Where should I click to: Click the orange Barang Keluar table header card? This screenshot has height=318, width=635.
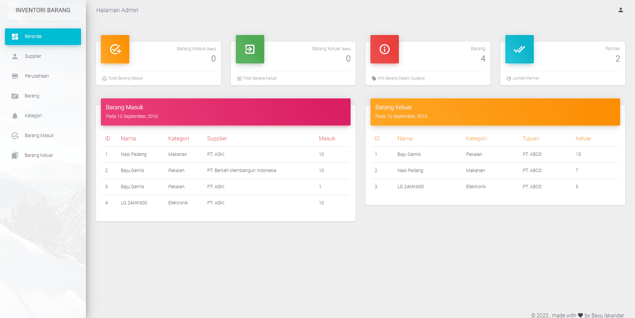(495, 112)
